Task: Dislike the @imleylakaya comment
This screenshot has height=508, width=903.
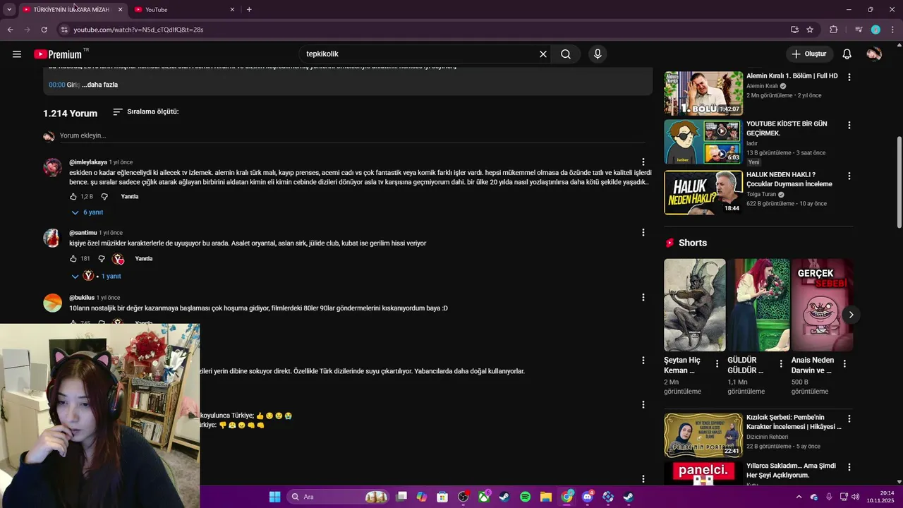Action: [104, 197]
